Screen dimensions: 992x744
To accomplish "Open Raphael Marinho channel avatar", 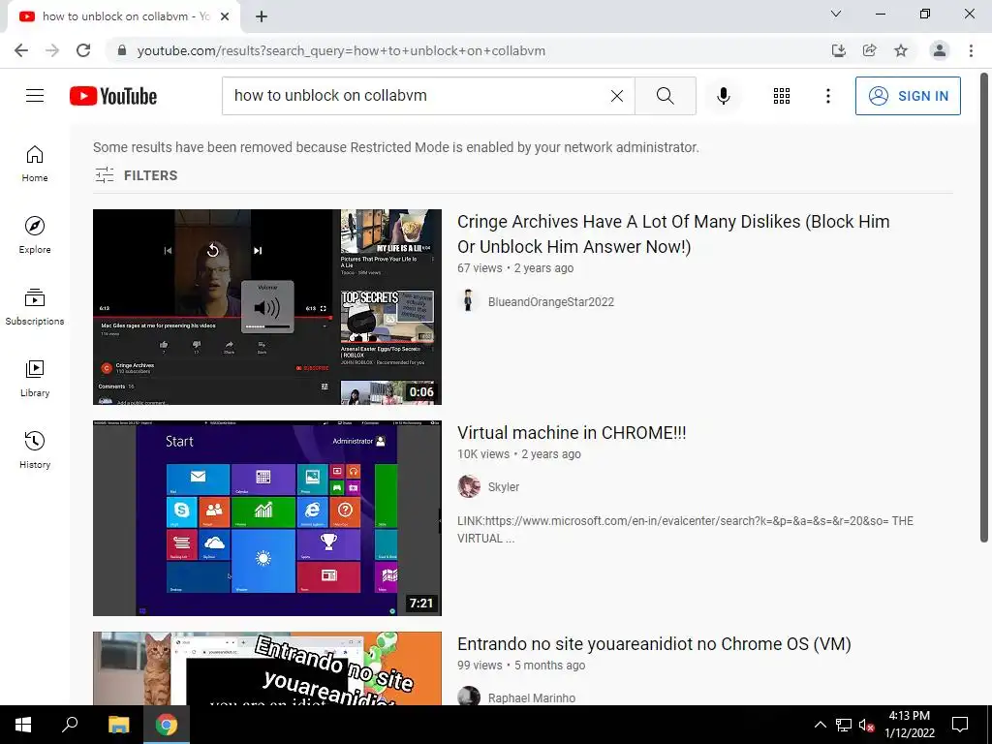I will pyautogui.click(x=468, y=697).
